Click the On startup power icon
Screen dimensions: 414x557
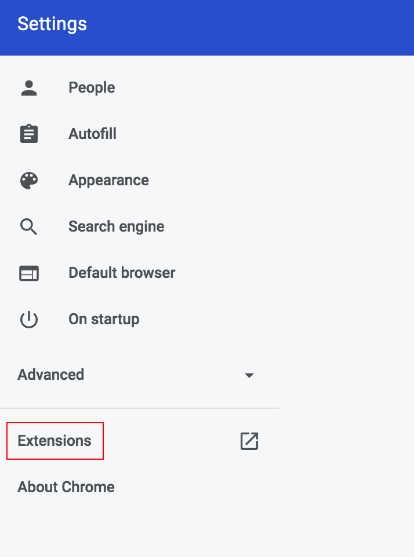point(29,320)
